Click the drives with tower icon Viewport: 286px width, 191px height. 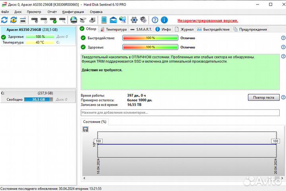pos(93,20)
